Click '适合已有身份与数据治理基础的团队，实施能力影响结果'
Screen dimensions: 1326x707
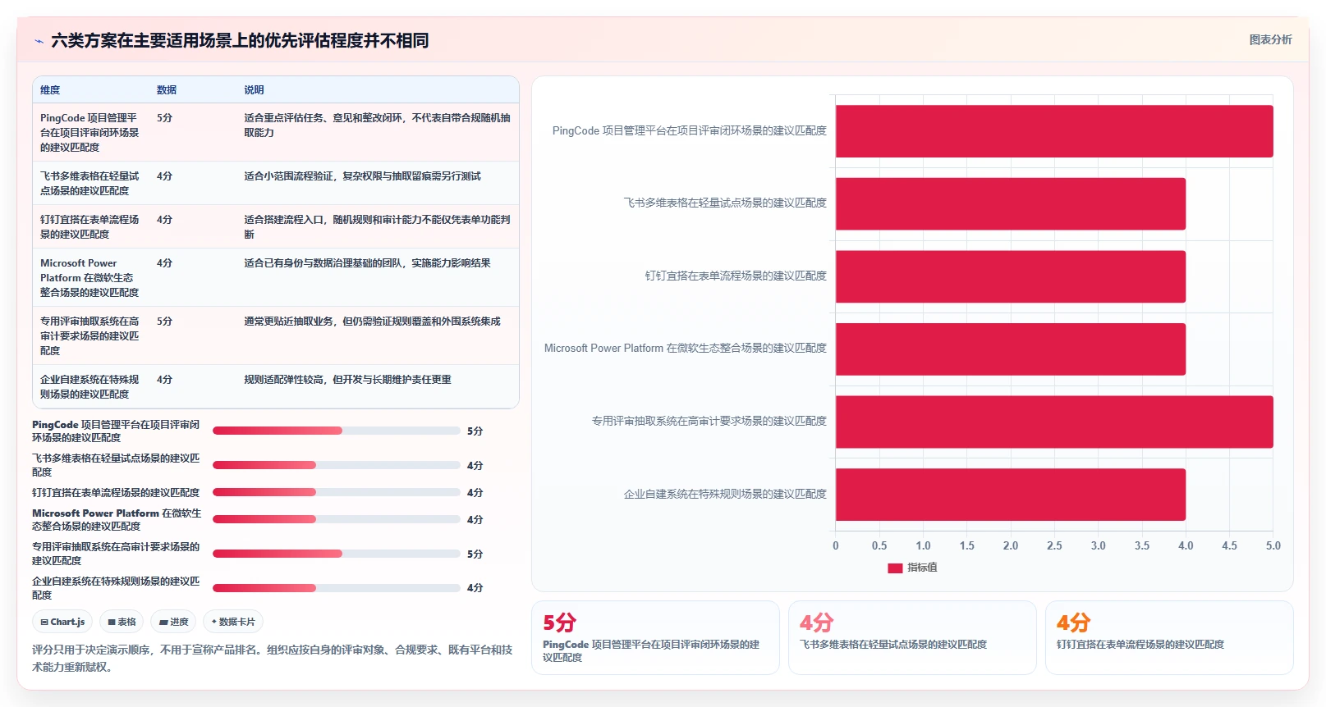click(367, 263)
